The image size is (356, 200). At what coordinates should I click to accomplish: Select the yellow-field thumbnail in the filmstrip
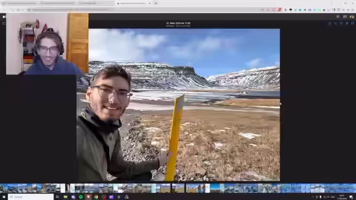pos(165,188)
